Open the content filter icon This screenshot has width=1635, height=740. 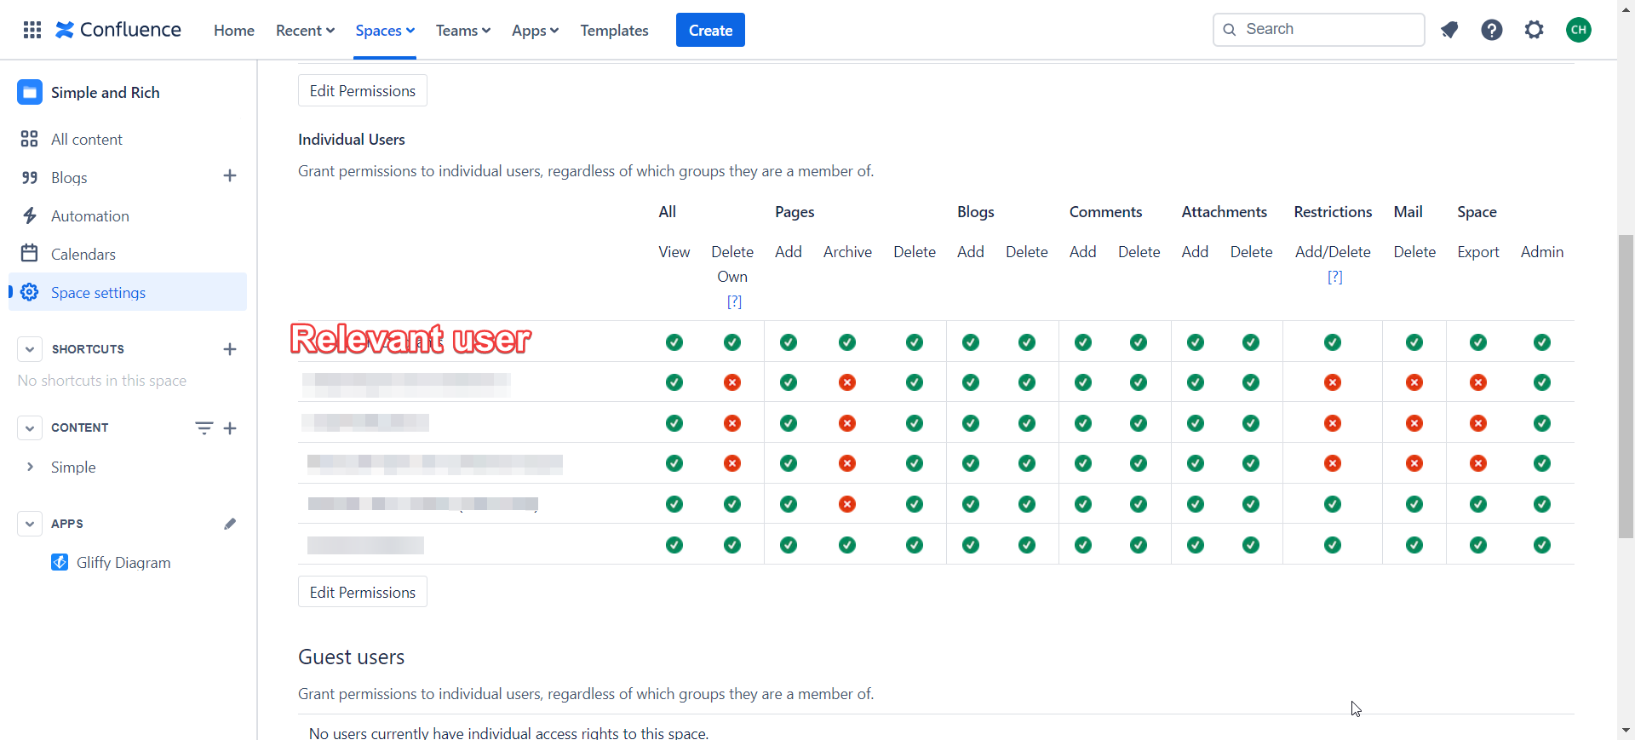point(204,428)
